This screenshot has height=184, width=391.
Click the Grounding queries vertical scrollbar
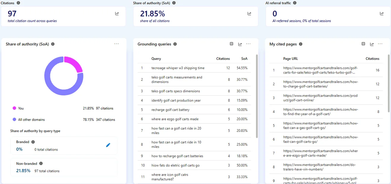[257, 96]
